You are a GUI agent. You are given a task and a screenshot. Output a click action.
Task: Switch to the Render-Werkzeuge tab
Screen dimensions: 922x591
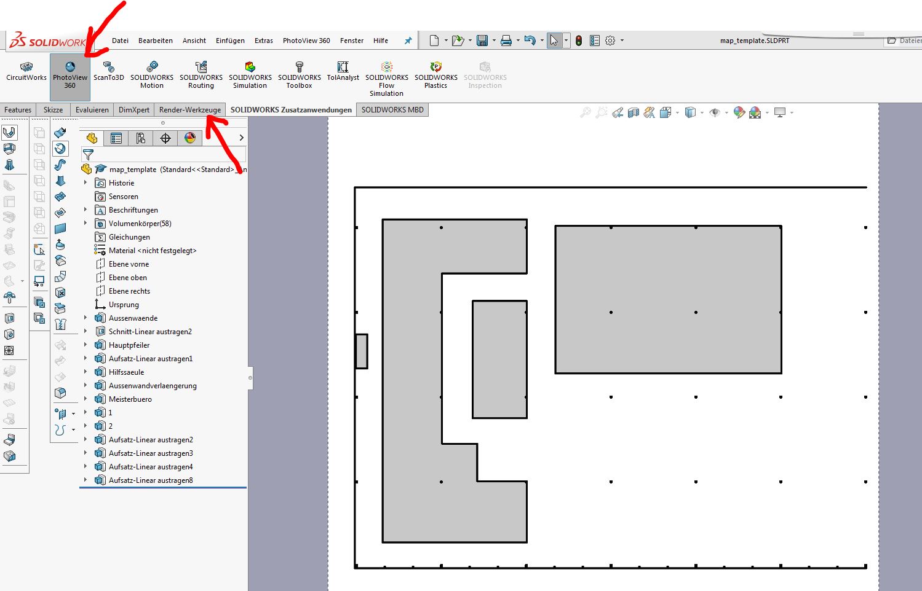[x=189, y=110]
